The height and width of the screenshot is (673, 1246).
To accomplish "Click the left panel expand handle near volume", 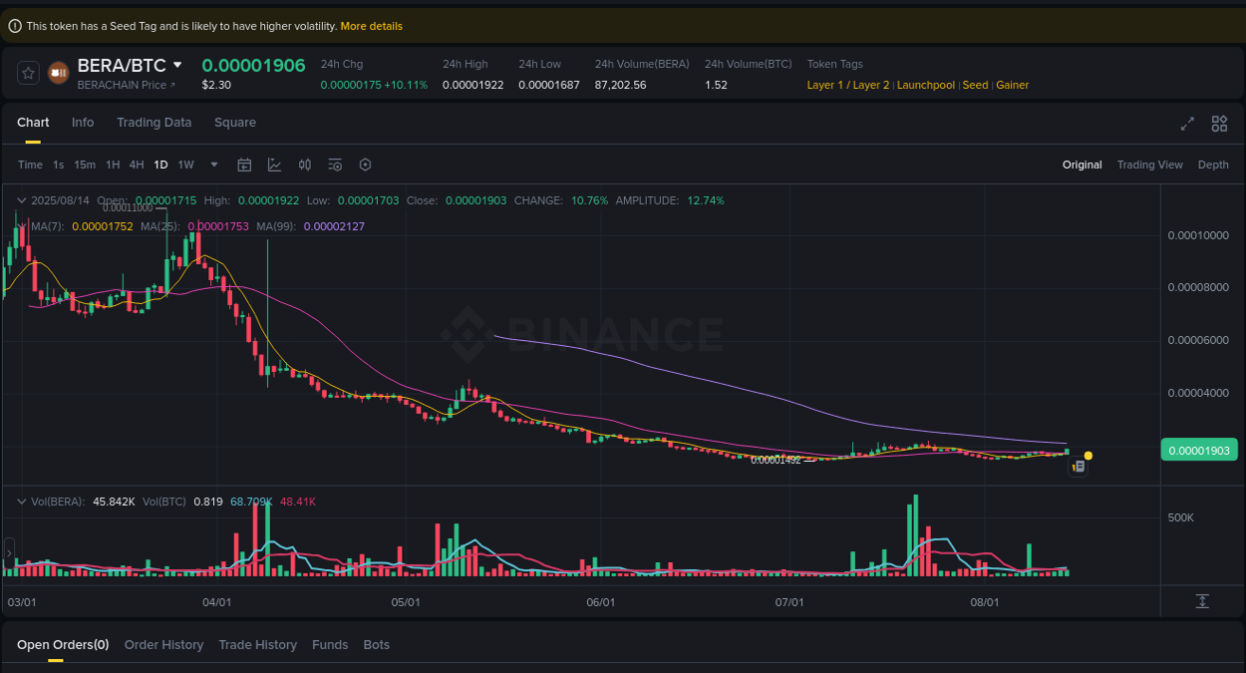I will coord(9,551).
